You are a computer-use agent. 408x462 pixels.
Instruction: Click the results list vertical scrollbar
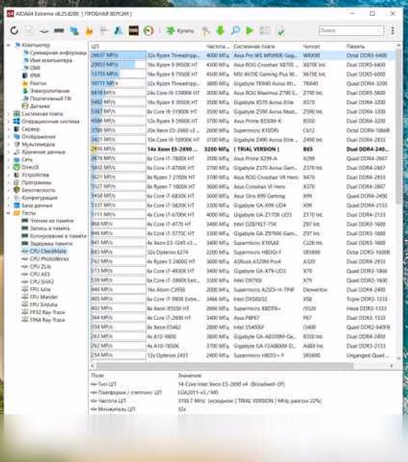click(x=398, y=126)
